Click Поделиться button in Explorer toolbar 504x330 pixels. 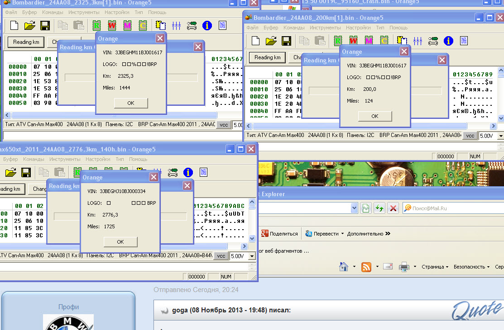(x=280, y=234)
